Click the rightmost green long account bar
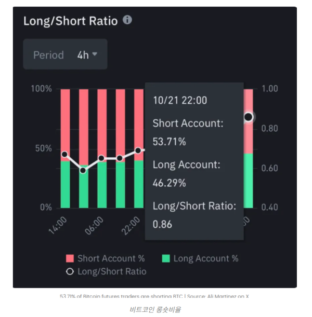This screenshot has width=312, height=317. click(x=249, y=181)
